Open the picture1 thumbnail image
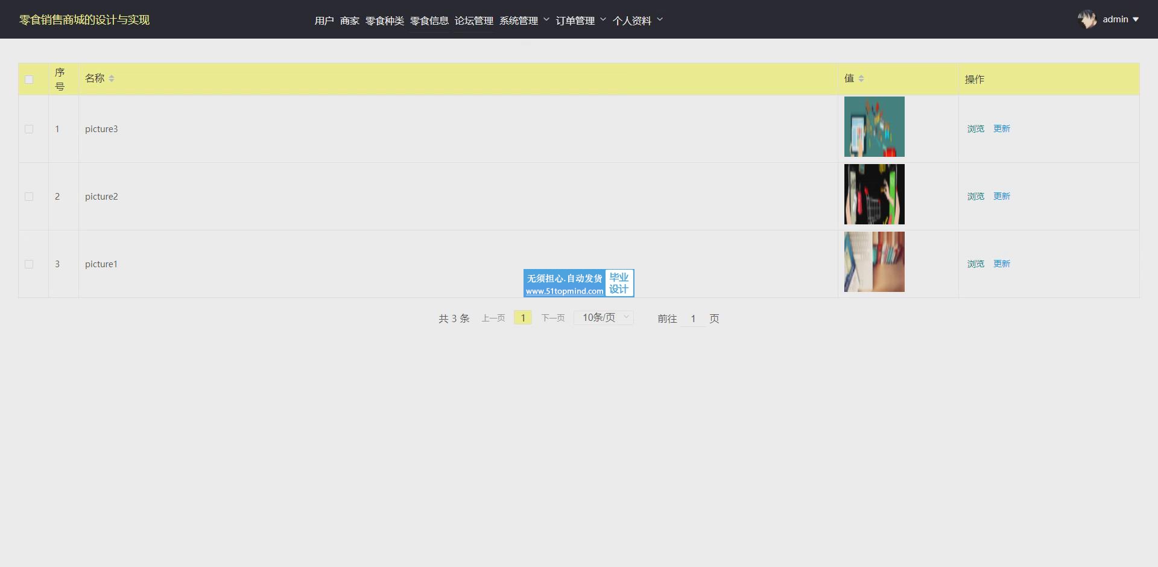 (x=874, y=262)
